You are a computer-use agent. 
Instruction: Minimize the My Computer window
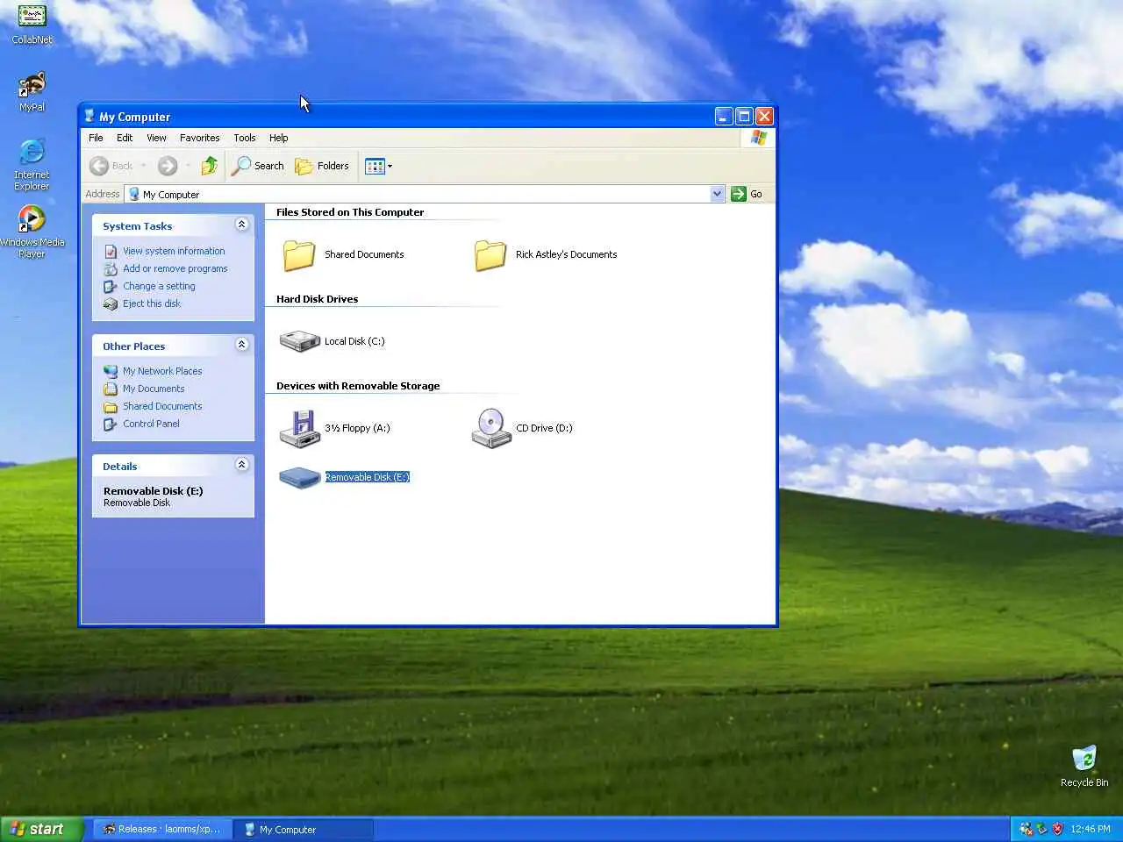coord(724,116)
